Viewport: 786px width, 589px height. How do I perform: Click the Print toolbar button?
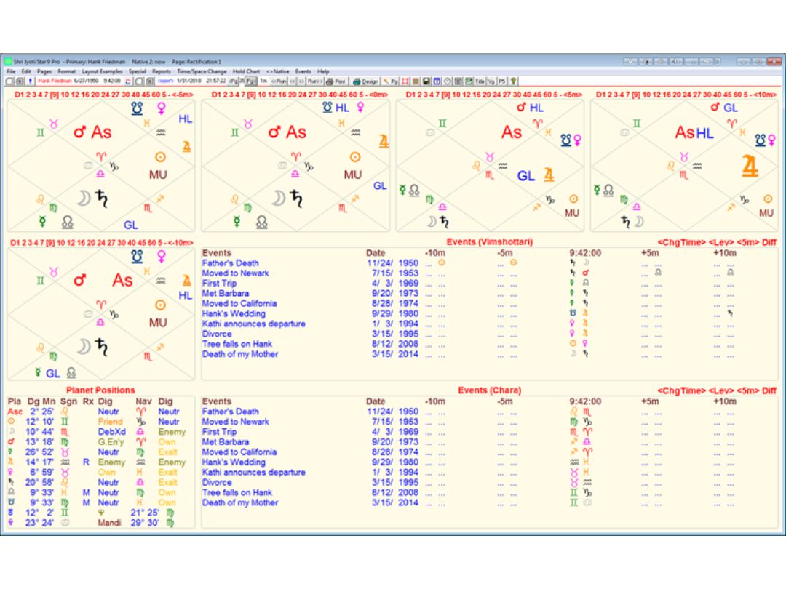pyautogui.click(x=336, y=81)
